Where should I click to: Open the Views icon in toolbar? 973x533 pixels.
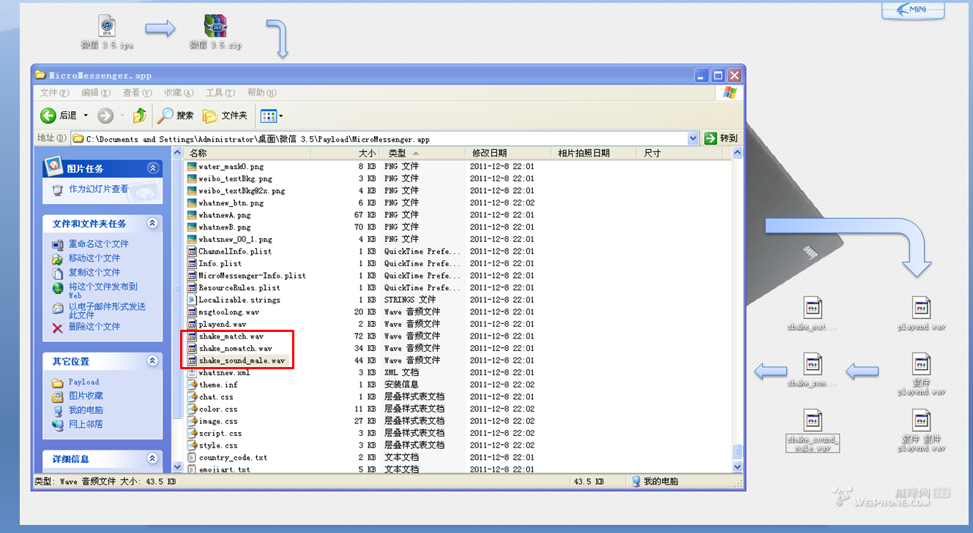[269, 116]
